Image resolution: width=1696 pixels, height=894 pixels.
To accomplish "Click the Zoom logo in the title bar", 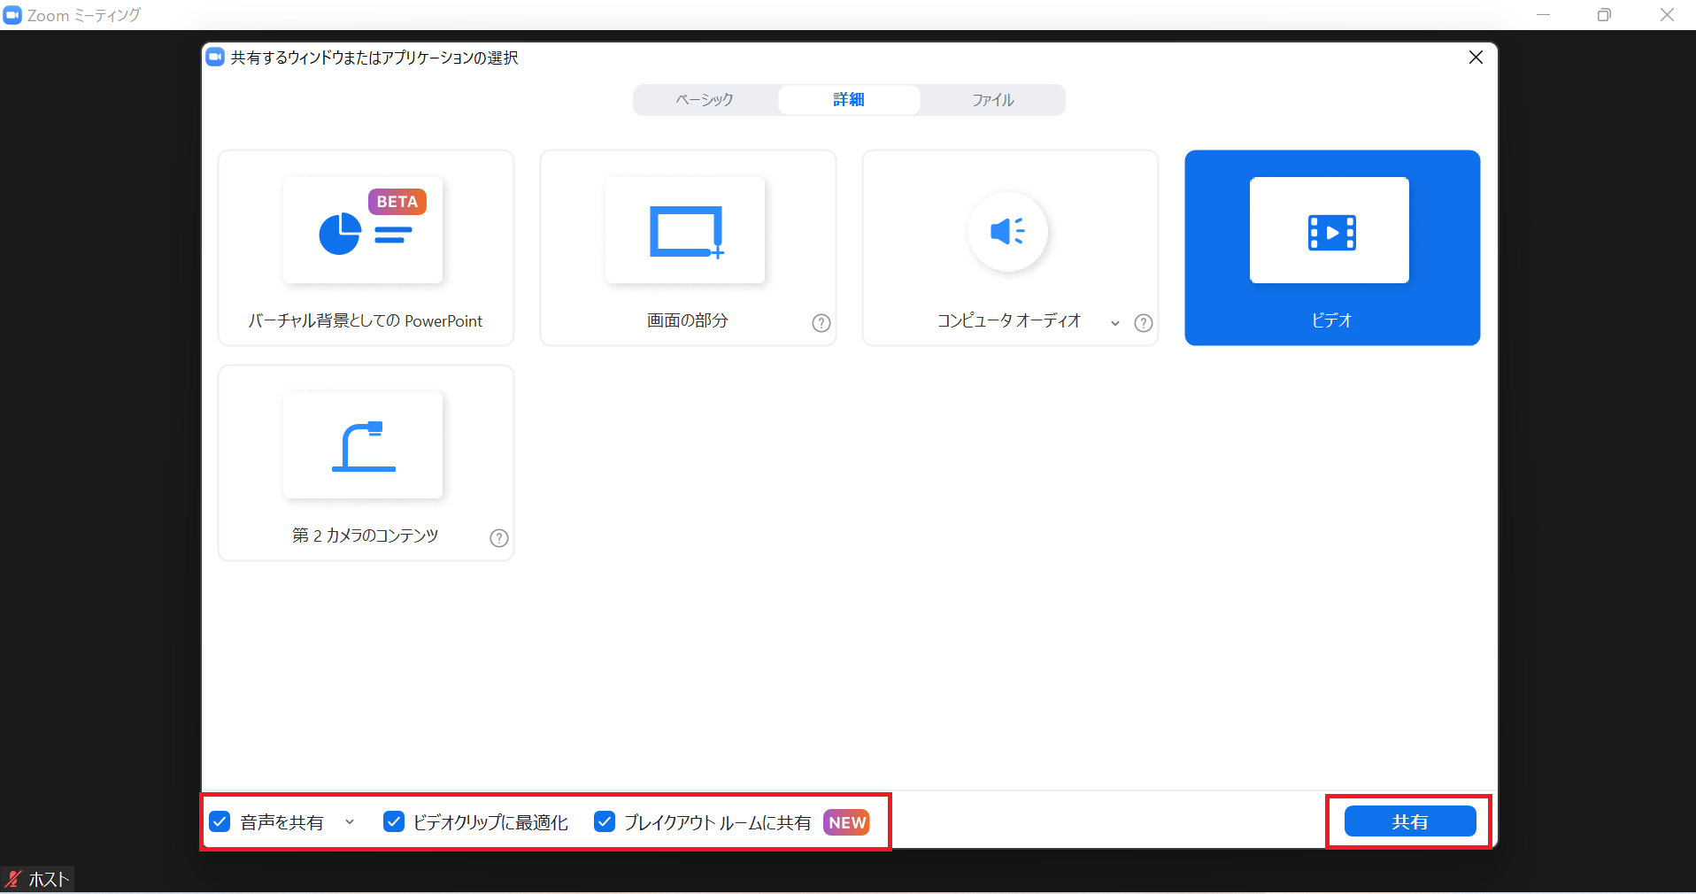I will tap(12, 15).
